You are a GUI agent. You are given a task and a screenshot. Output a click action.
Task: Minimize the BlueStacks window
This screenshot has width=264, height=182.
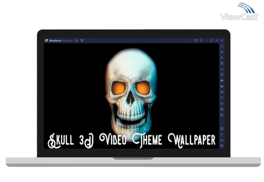click(206, 40)
